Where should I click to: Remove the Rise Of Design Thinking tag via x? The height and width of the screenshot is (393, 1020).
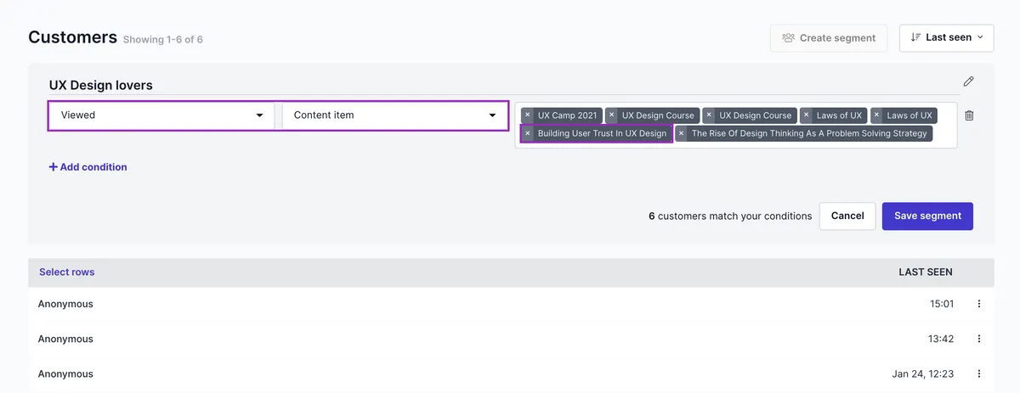tap(681, 133)
